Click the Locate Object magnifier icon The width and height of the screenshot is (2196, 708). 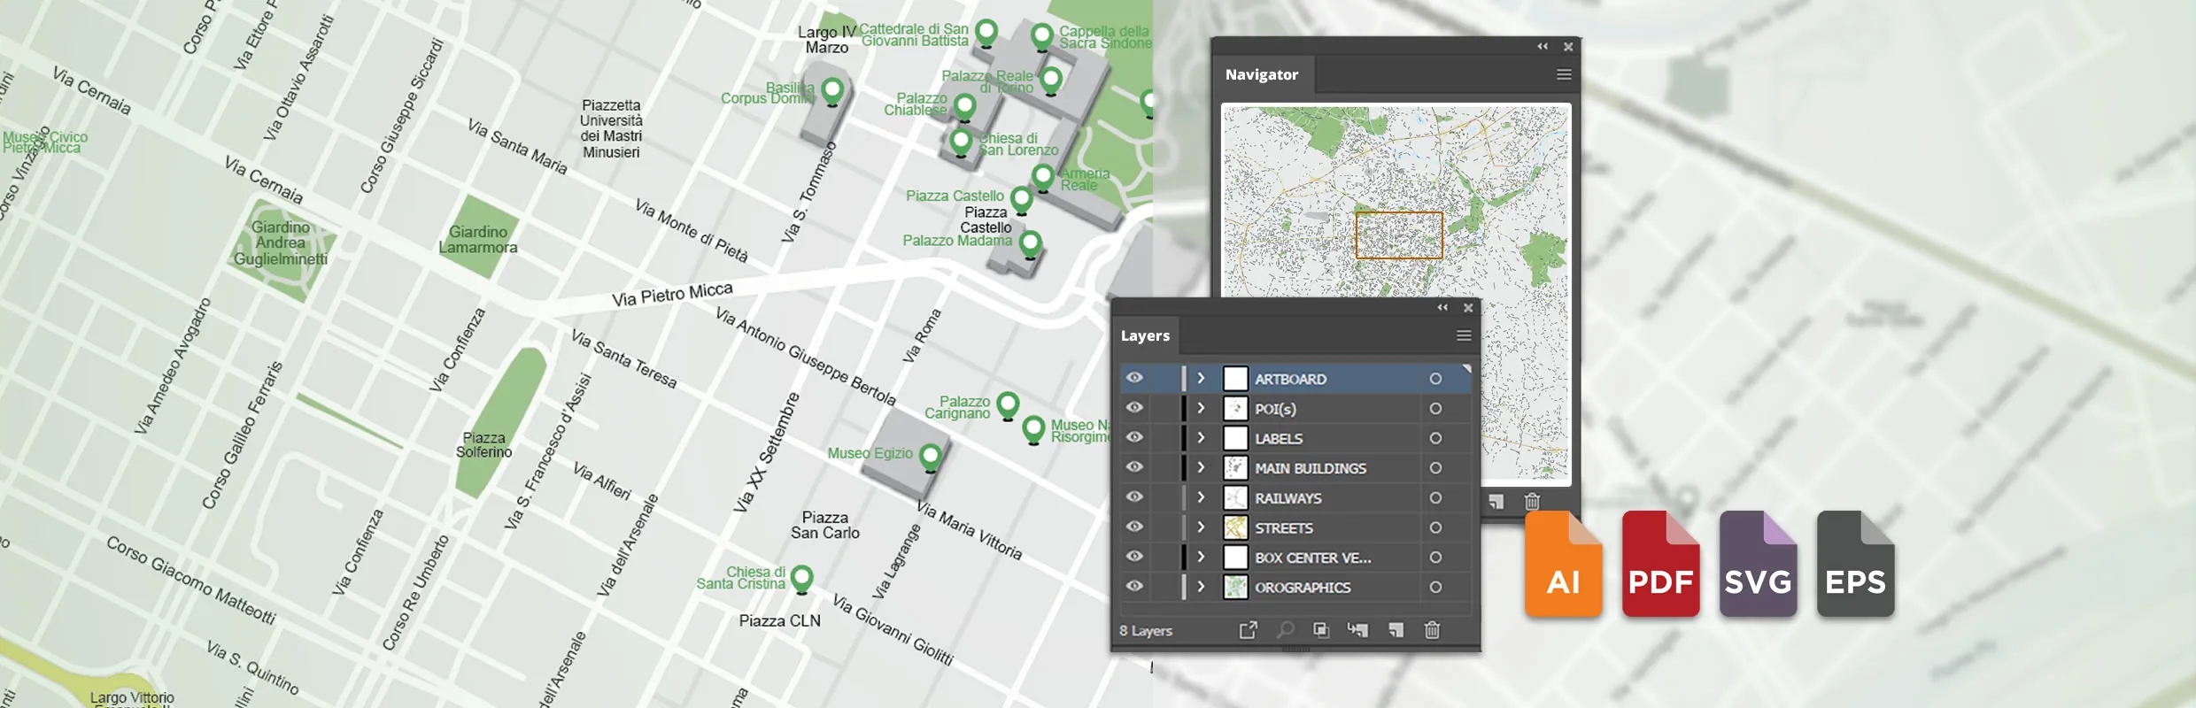click(1285, 630)
